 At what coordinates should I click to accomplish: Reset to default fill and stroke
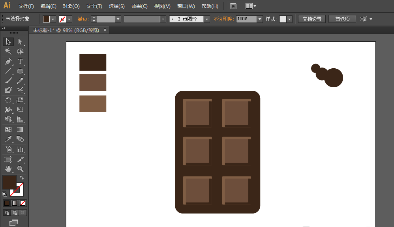4,194
